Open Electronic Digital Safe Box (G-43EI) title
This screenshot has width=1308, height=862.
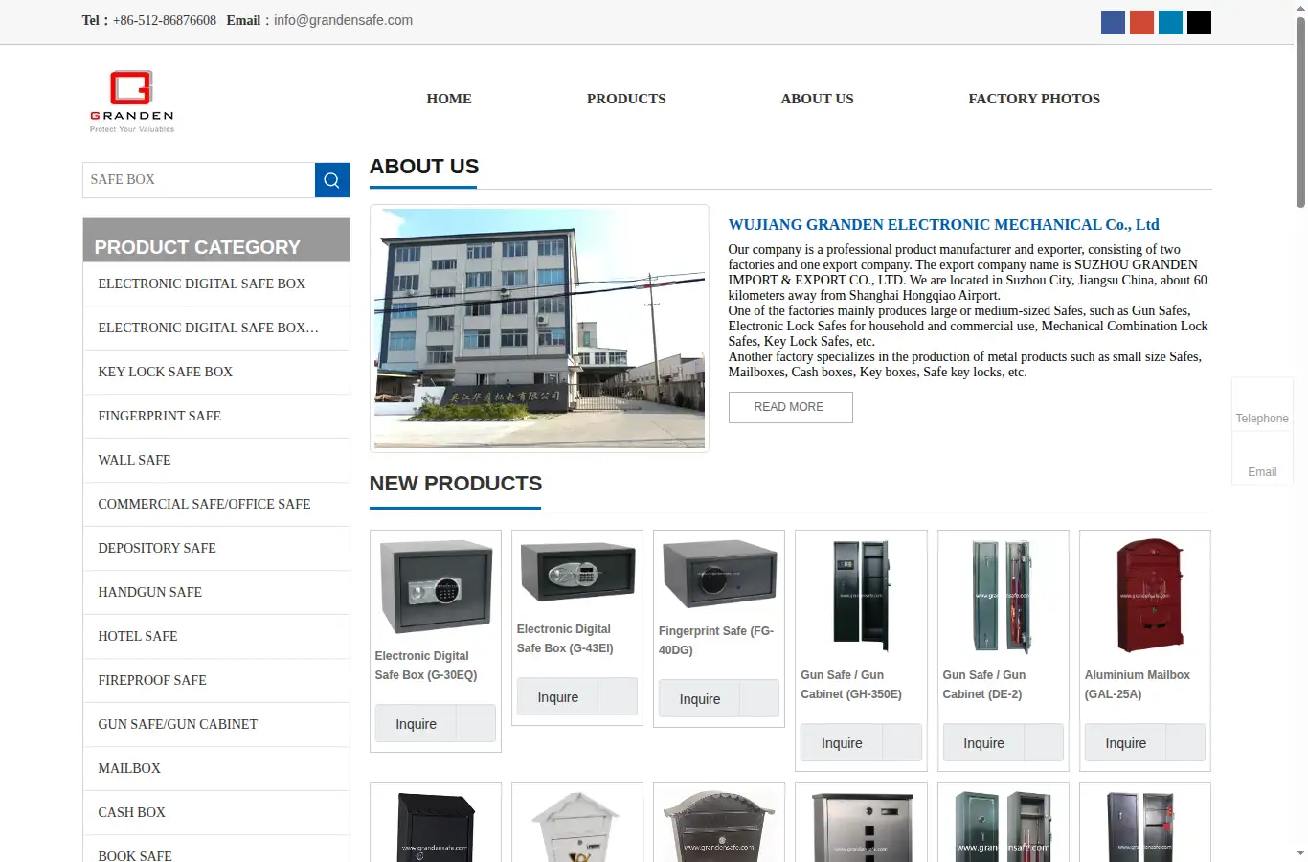pyautogui.click(x=565, y=639)
